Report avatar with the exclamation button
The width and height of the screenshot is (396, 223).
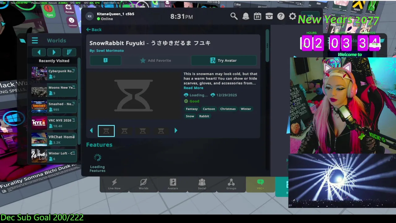(x=105, y=60)
